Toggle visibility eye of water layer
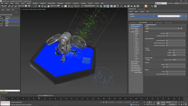The height and width of the screenshot is (106, 188). point(3,26)
